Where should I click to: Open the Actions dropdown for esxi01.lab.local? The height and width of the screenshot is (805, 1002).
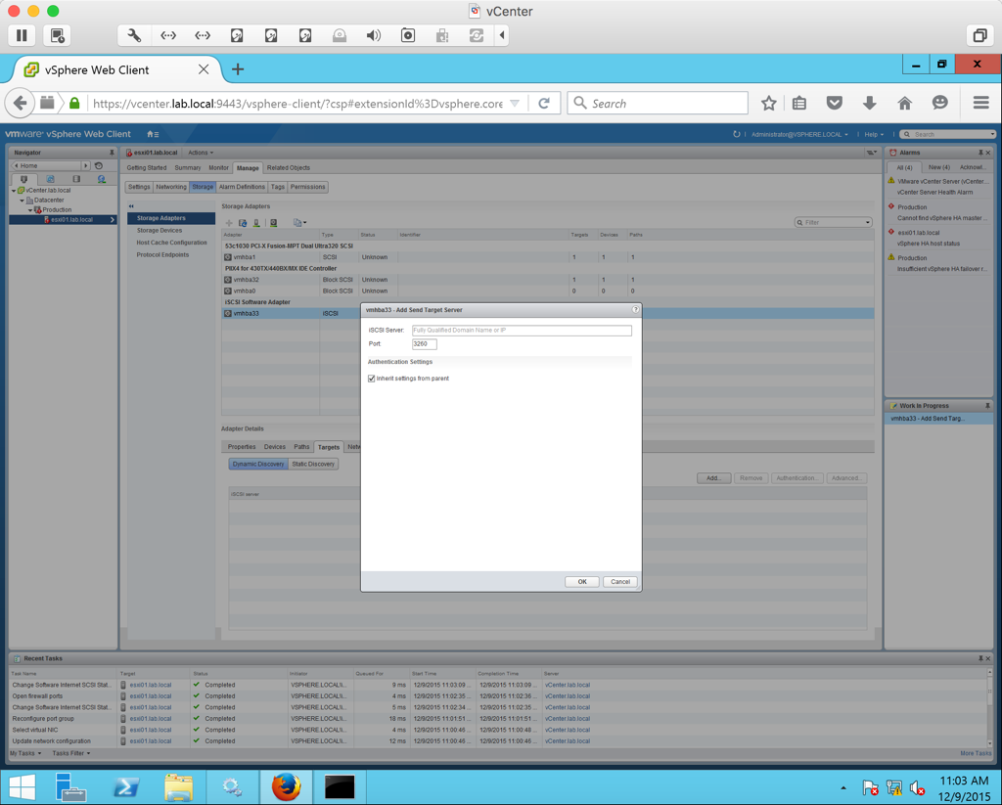point(200,153)
